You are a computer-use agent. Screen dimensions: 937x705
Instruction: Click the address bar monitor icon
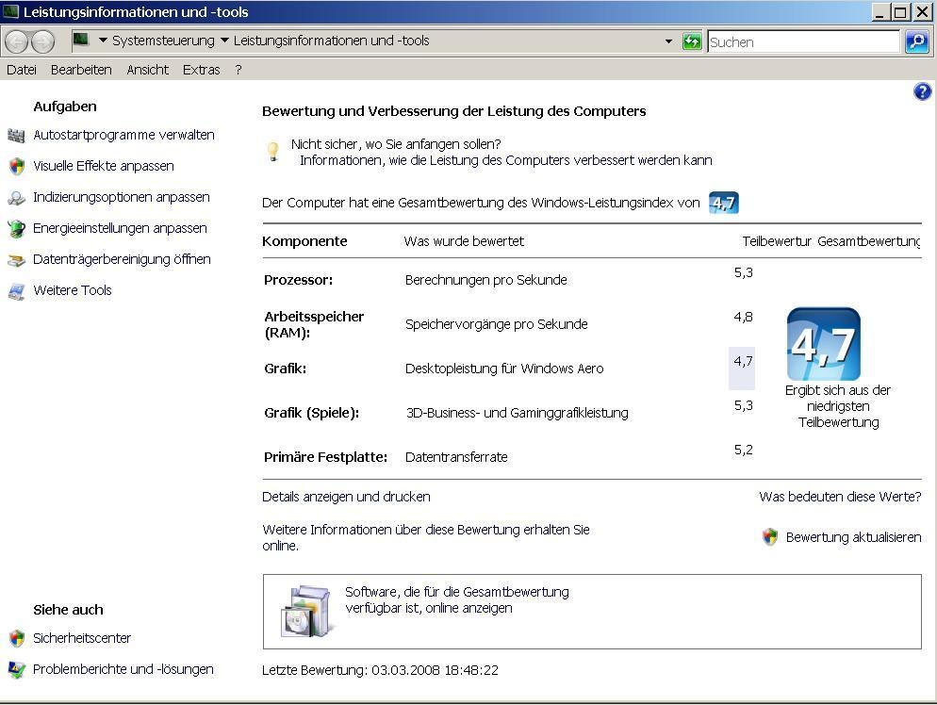(x=81, y=40)
